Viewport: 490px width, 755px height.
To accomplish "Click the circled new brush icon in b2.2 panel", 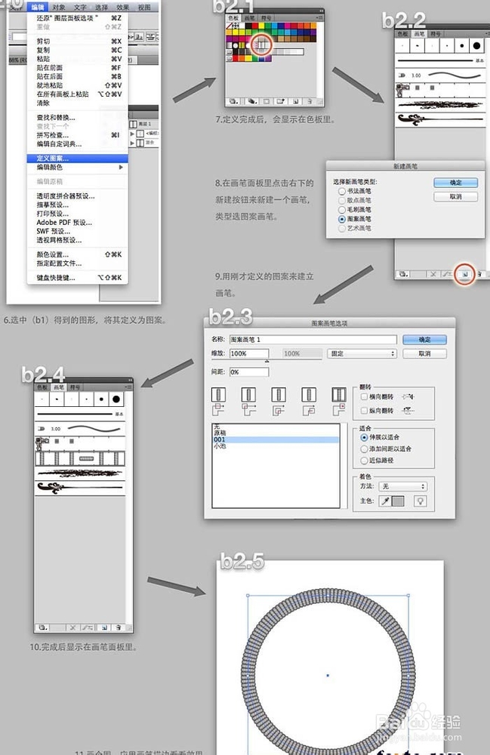I will 465,274.
